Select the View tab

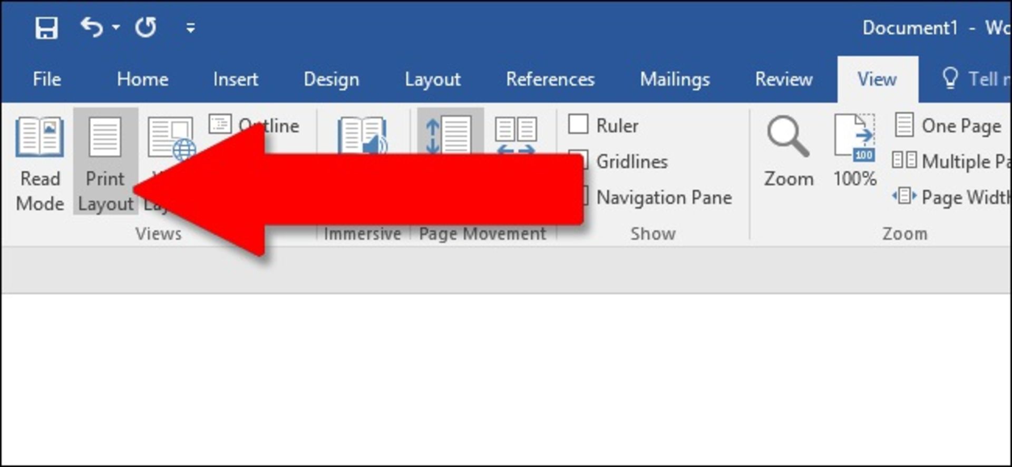[x=877, y=79]
